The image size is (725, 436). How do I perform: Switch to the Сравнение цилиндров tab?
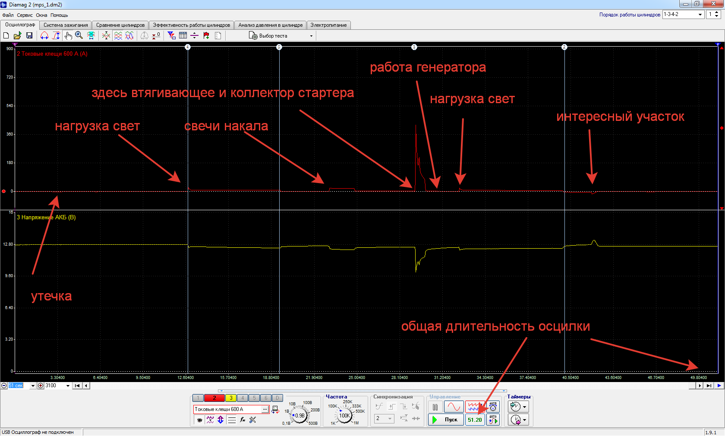point(120,25)
